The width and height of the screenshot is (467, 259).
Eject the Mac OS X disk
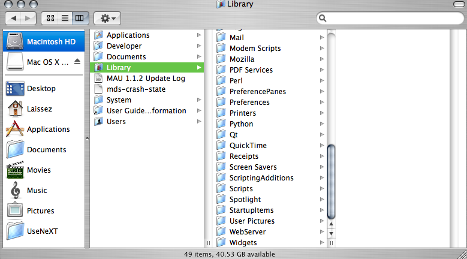(77, 62)
